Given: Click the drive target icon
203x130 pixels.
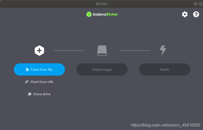Looking at the screenshot, I should click(102, 51).
